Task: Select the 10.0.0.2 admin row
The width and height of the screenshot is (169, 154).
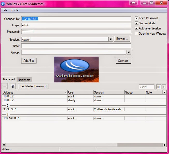Action: point(84,96)
